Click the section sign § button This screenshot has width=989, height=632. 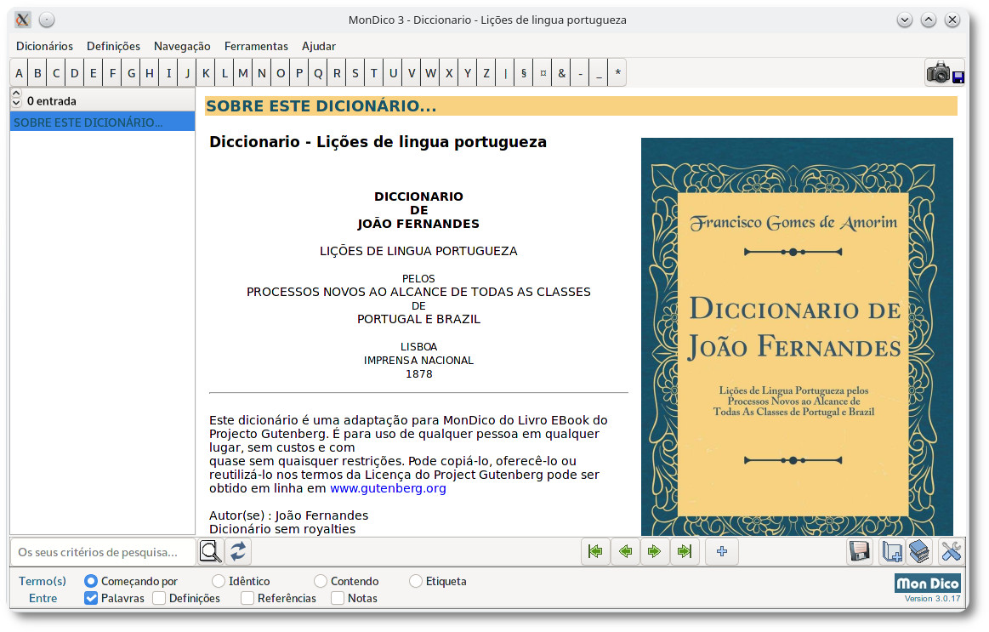[x=524, y=72]
